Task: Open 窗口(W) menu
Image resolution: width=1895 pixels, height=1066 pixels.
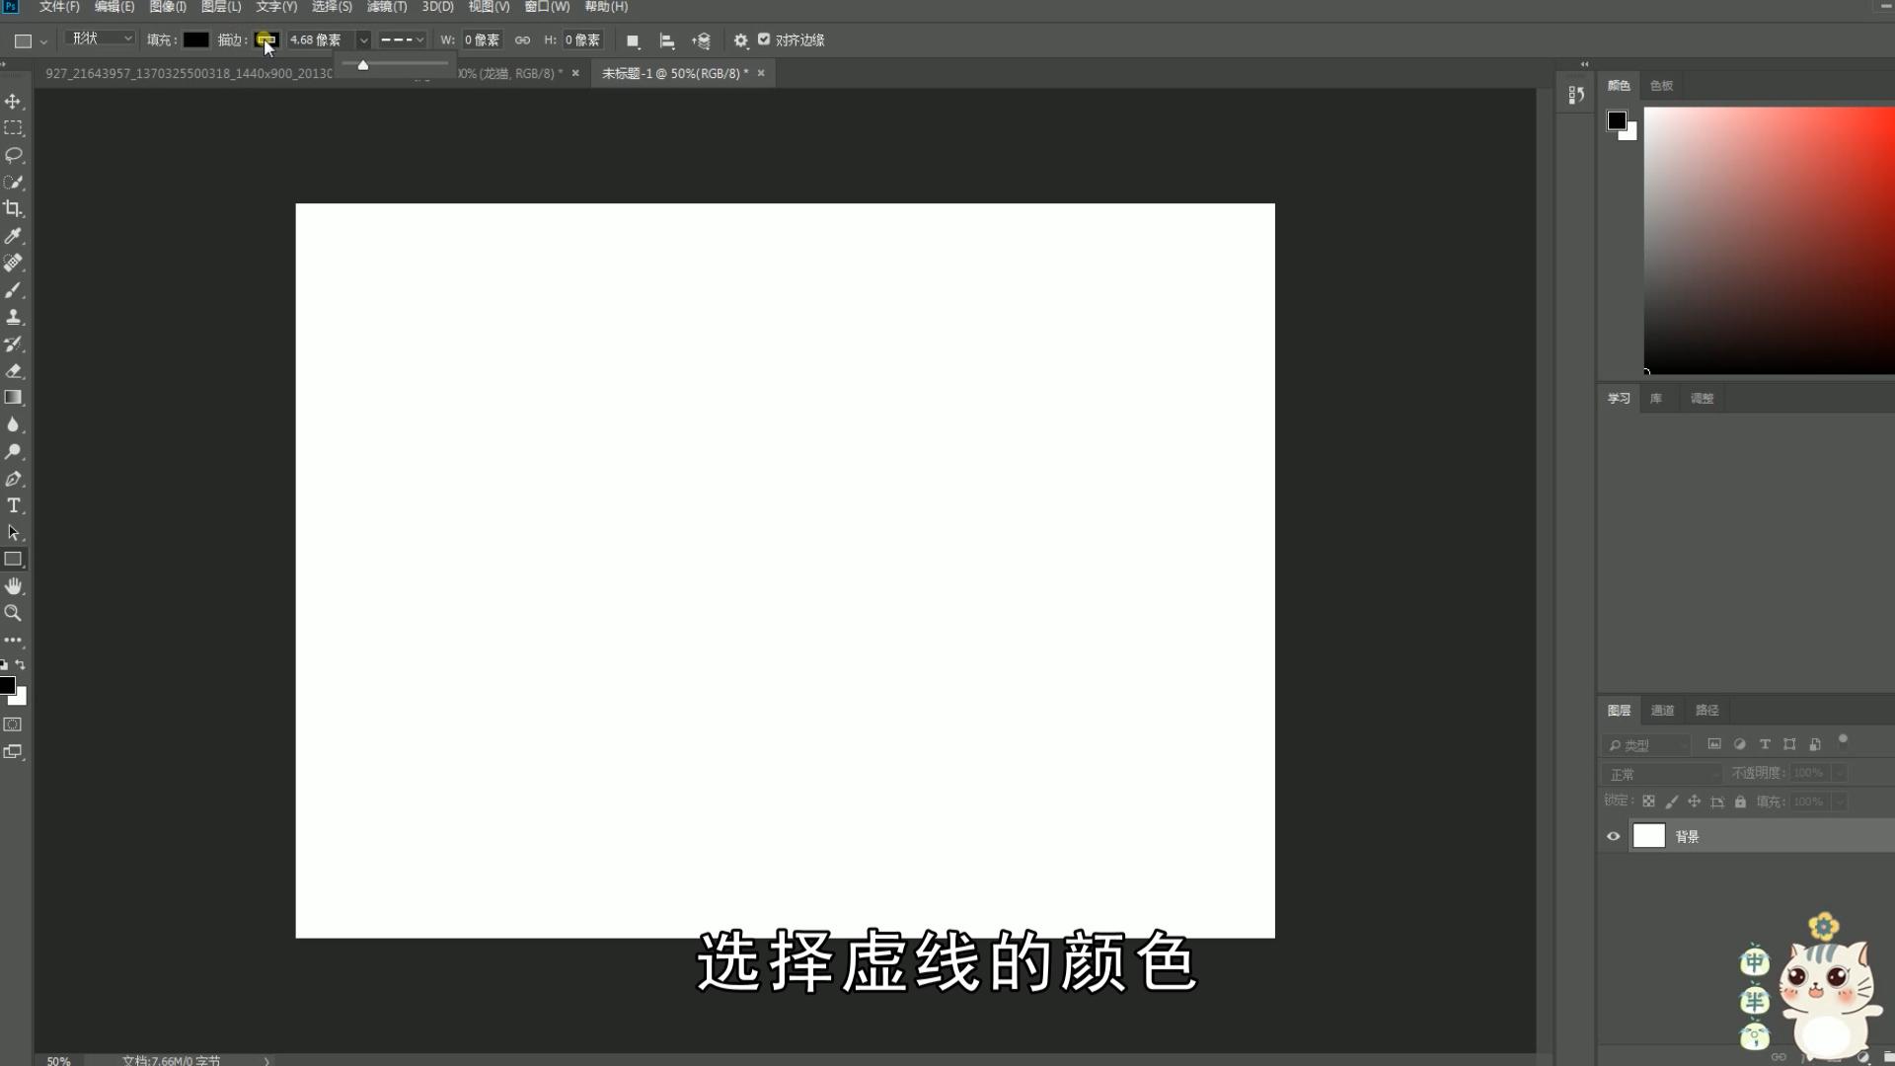Action: tap(547, 7)
